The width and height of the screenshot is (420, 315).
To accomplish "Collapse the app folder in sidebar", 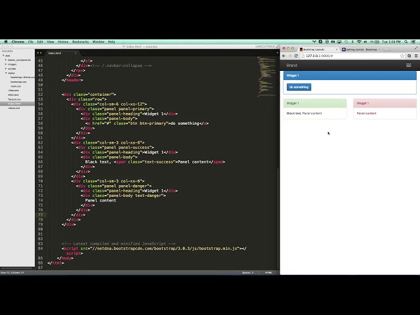I will (3, 55).
